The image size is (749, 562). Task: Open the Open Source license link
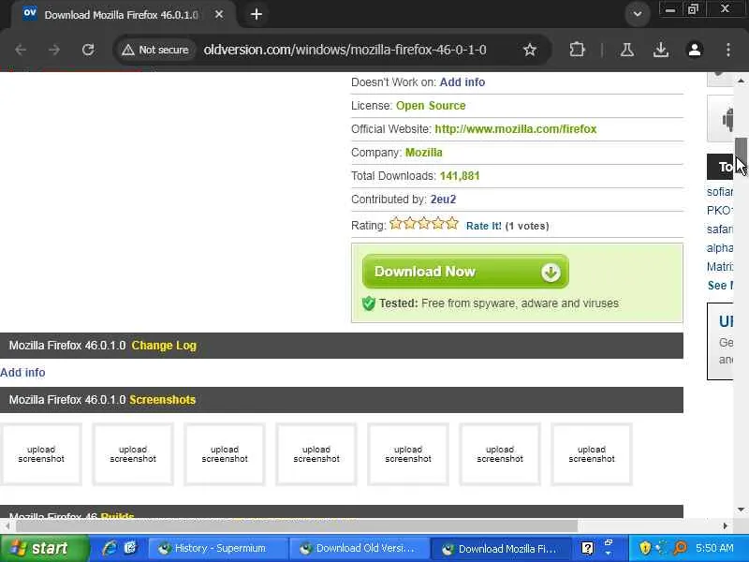(431, 106)
